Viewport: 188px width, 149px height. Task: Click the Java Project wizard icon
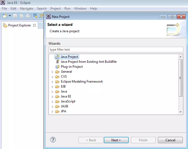57,57
